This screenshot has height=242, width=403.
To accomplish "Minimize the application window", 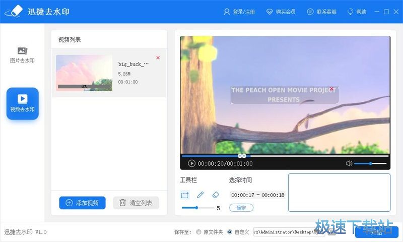I will (x=377, y=12).
